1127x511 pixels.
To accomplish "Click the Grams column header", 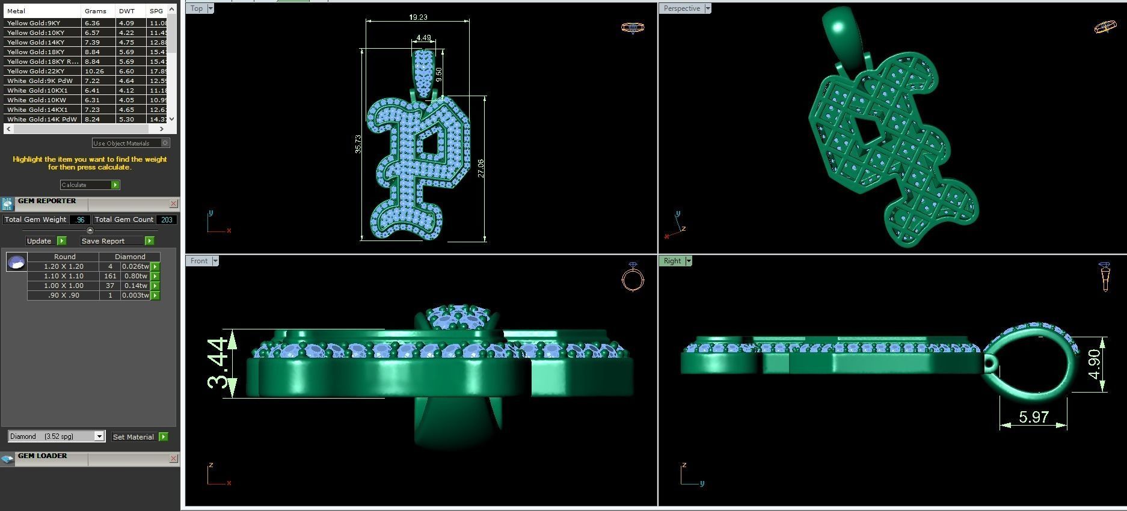I will [x=98, y=11].
